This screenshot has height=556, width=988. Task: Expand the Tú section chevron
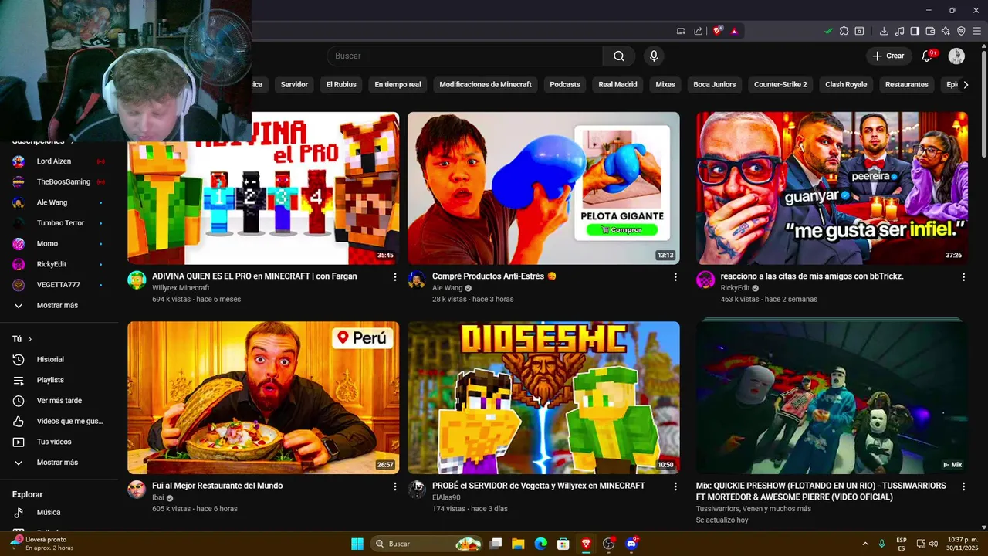(x=30, y=339)
